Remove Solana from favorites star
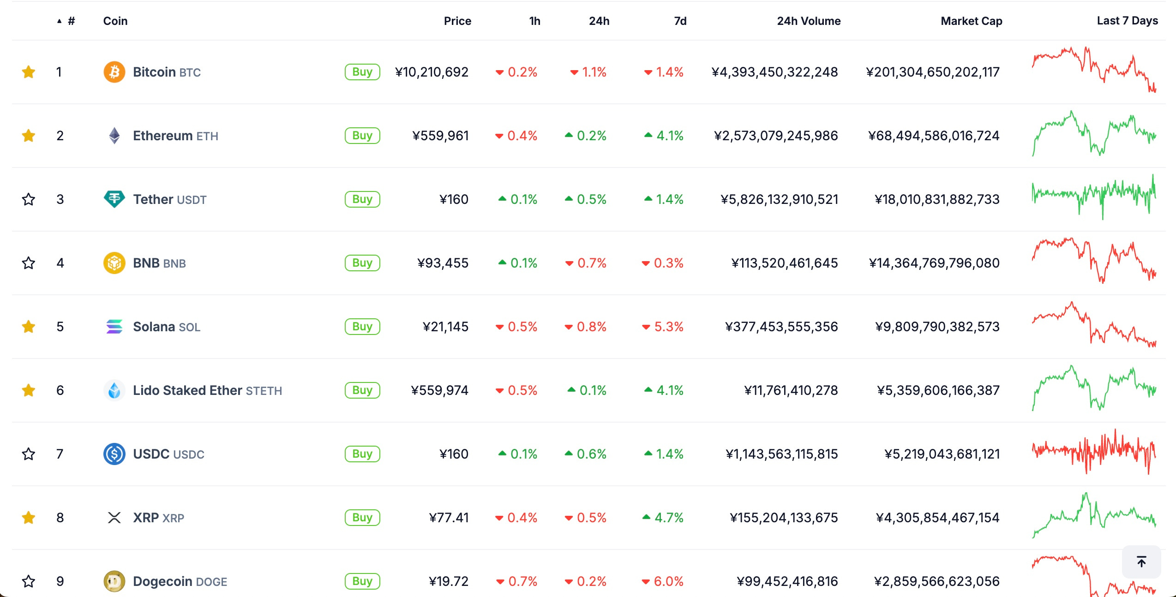This screenshot has height=597, width=1176. pyautogui.click(x=29, y=327)
